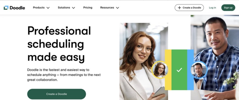The height and width of the screenshot is (100, 239).
Task: Expand the Resources chevron arrow
Action: click(x=117, y=8)
